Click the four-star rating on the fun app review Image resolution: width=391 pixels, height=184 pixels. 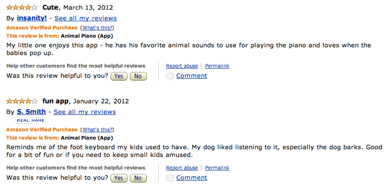(x=22, y=101)
